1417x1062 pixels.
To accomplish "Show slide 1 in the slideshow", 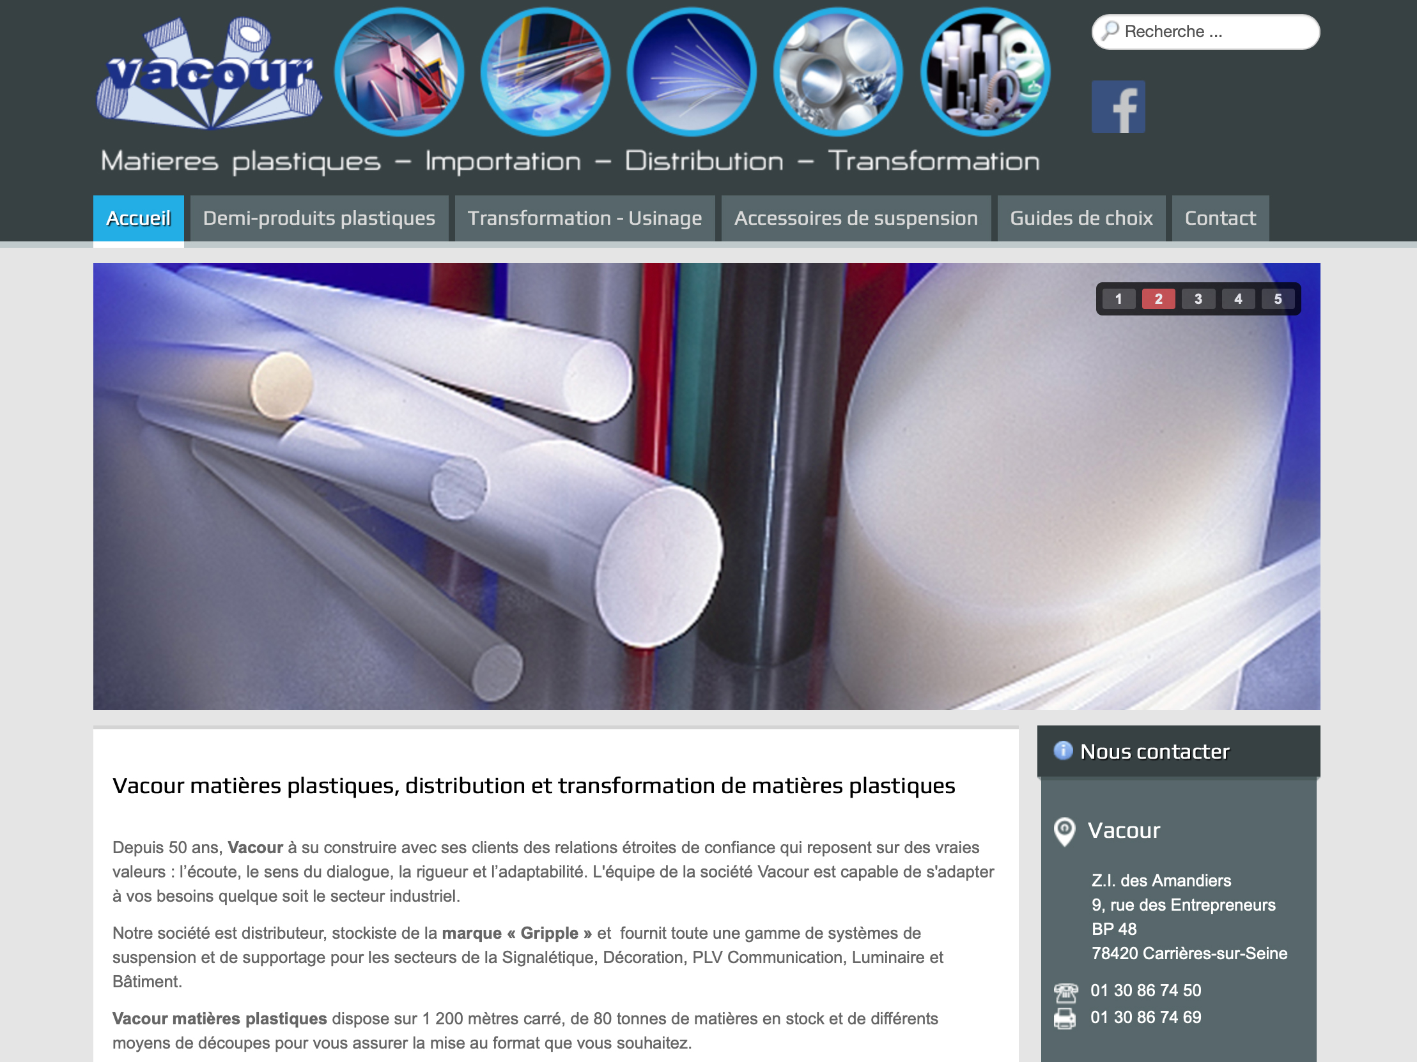I will tap(1119, 299).
